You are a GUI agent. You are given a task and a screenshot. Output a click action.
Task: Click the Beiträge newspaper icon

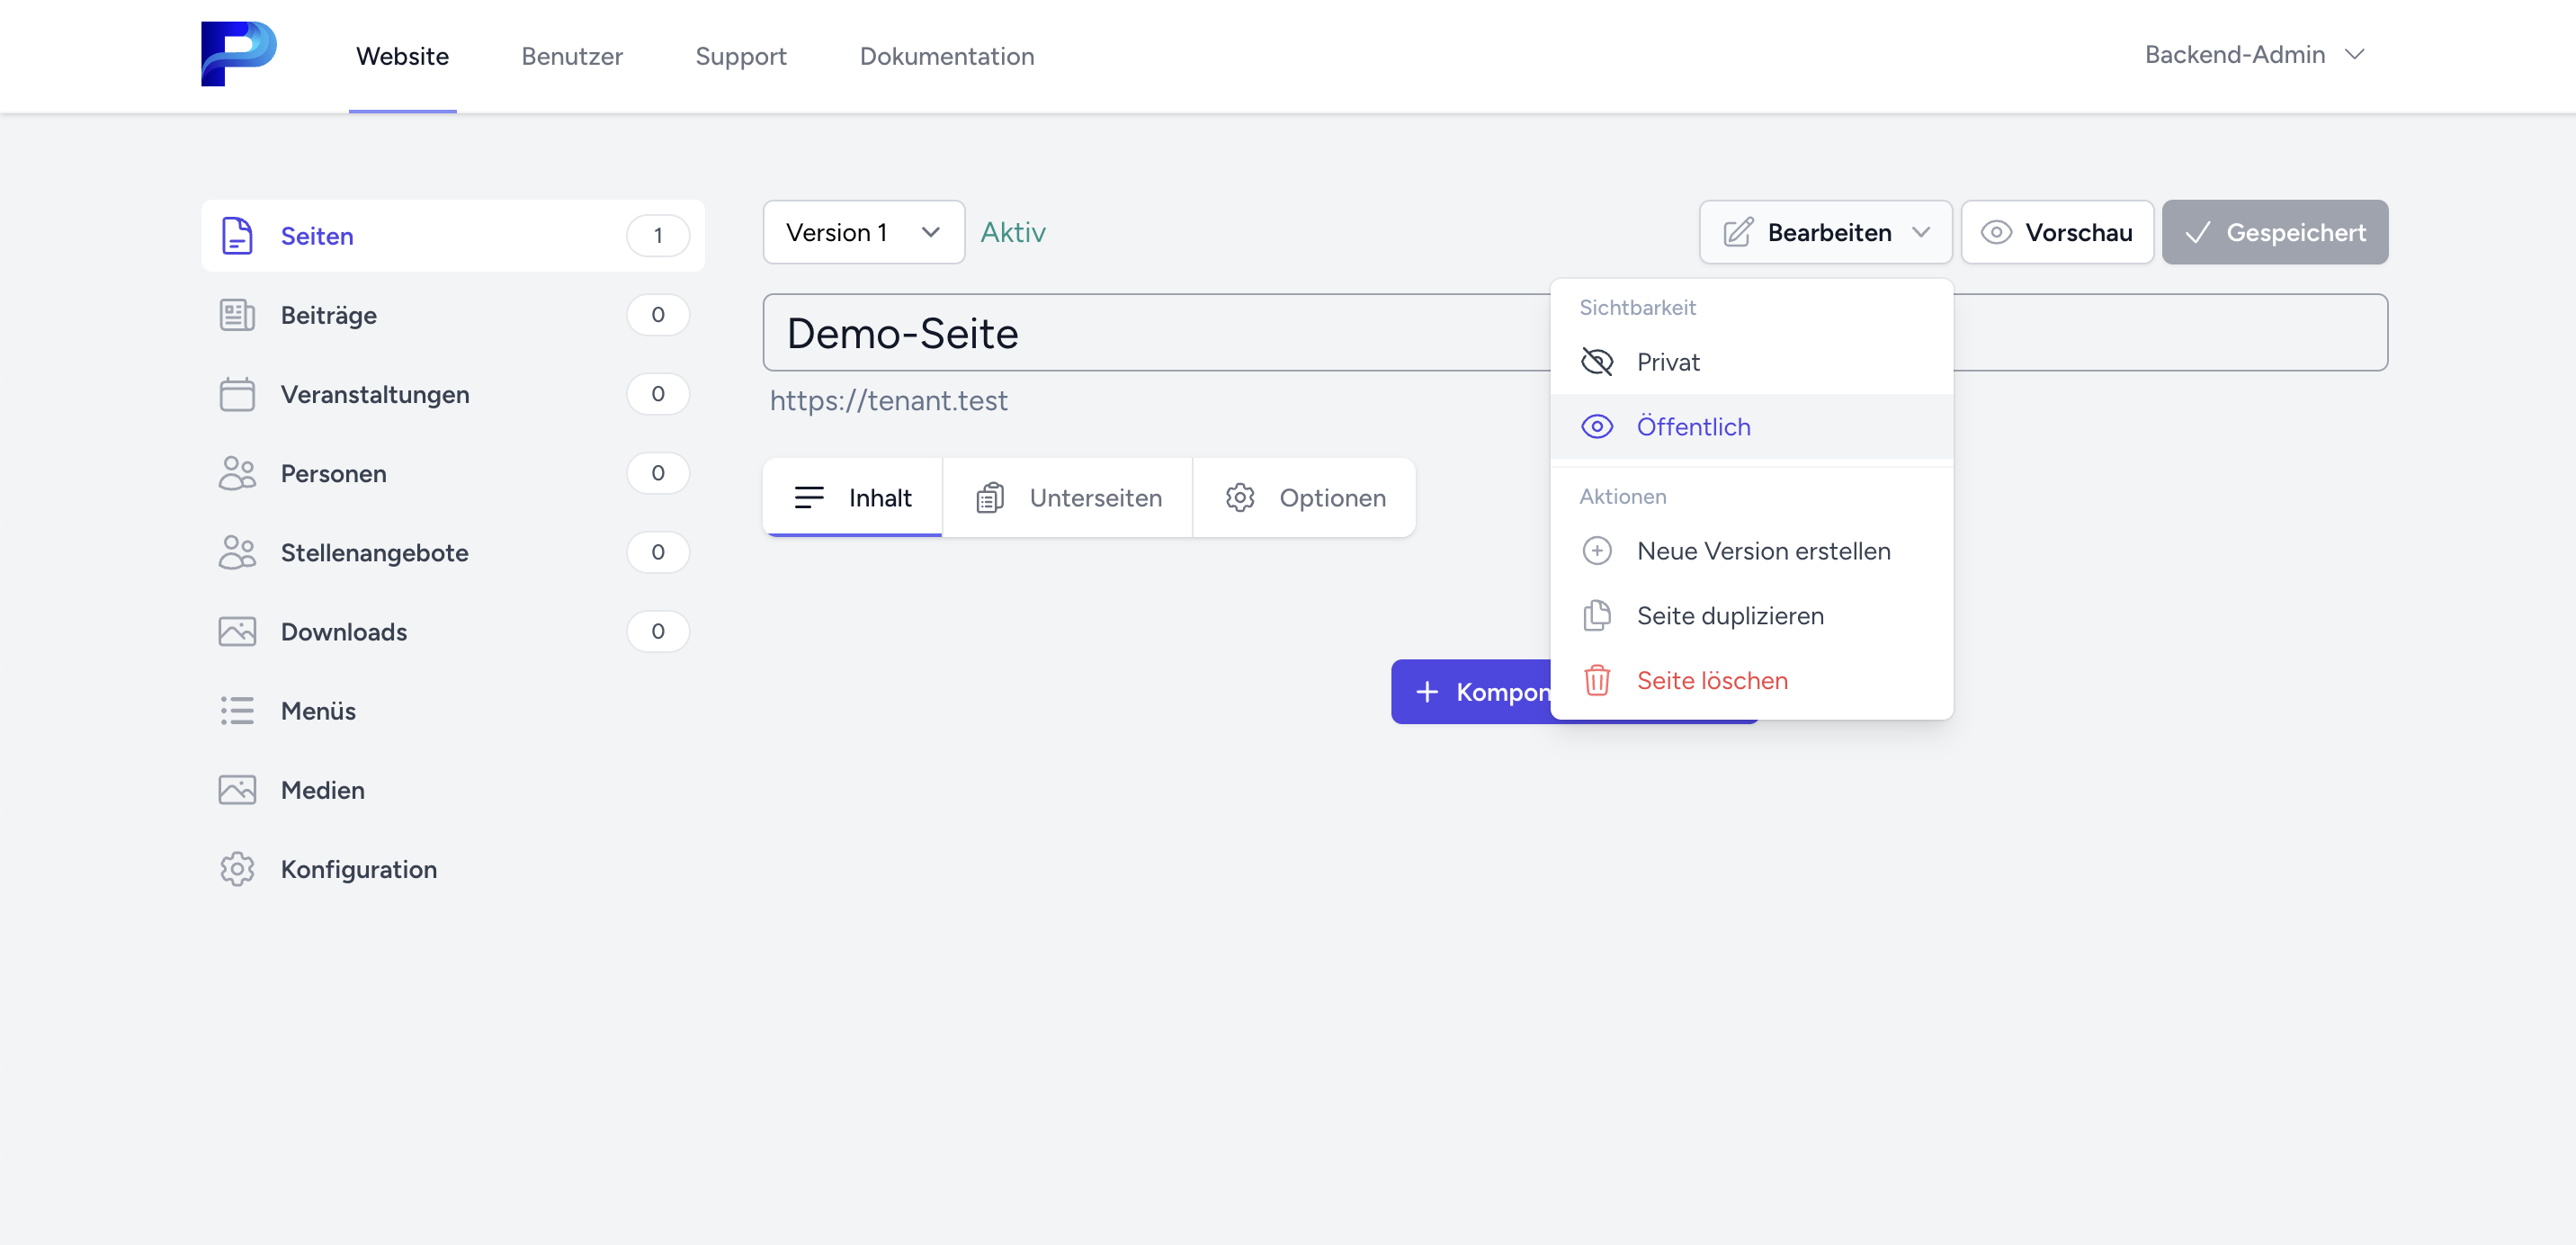pyautogui.click(x=237, y=315)
